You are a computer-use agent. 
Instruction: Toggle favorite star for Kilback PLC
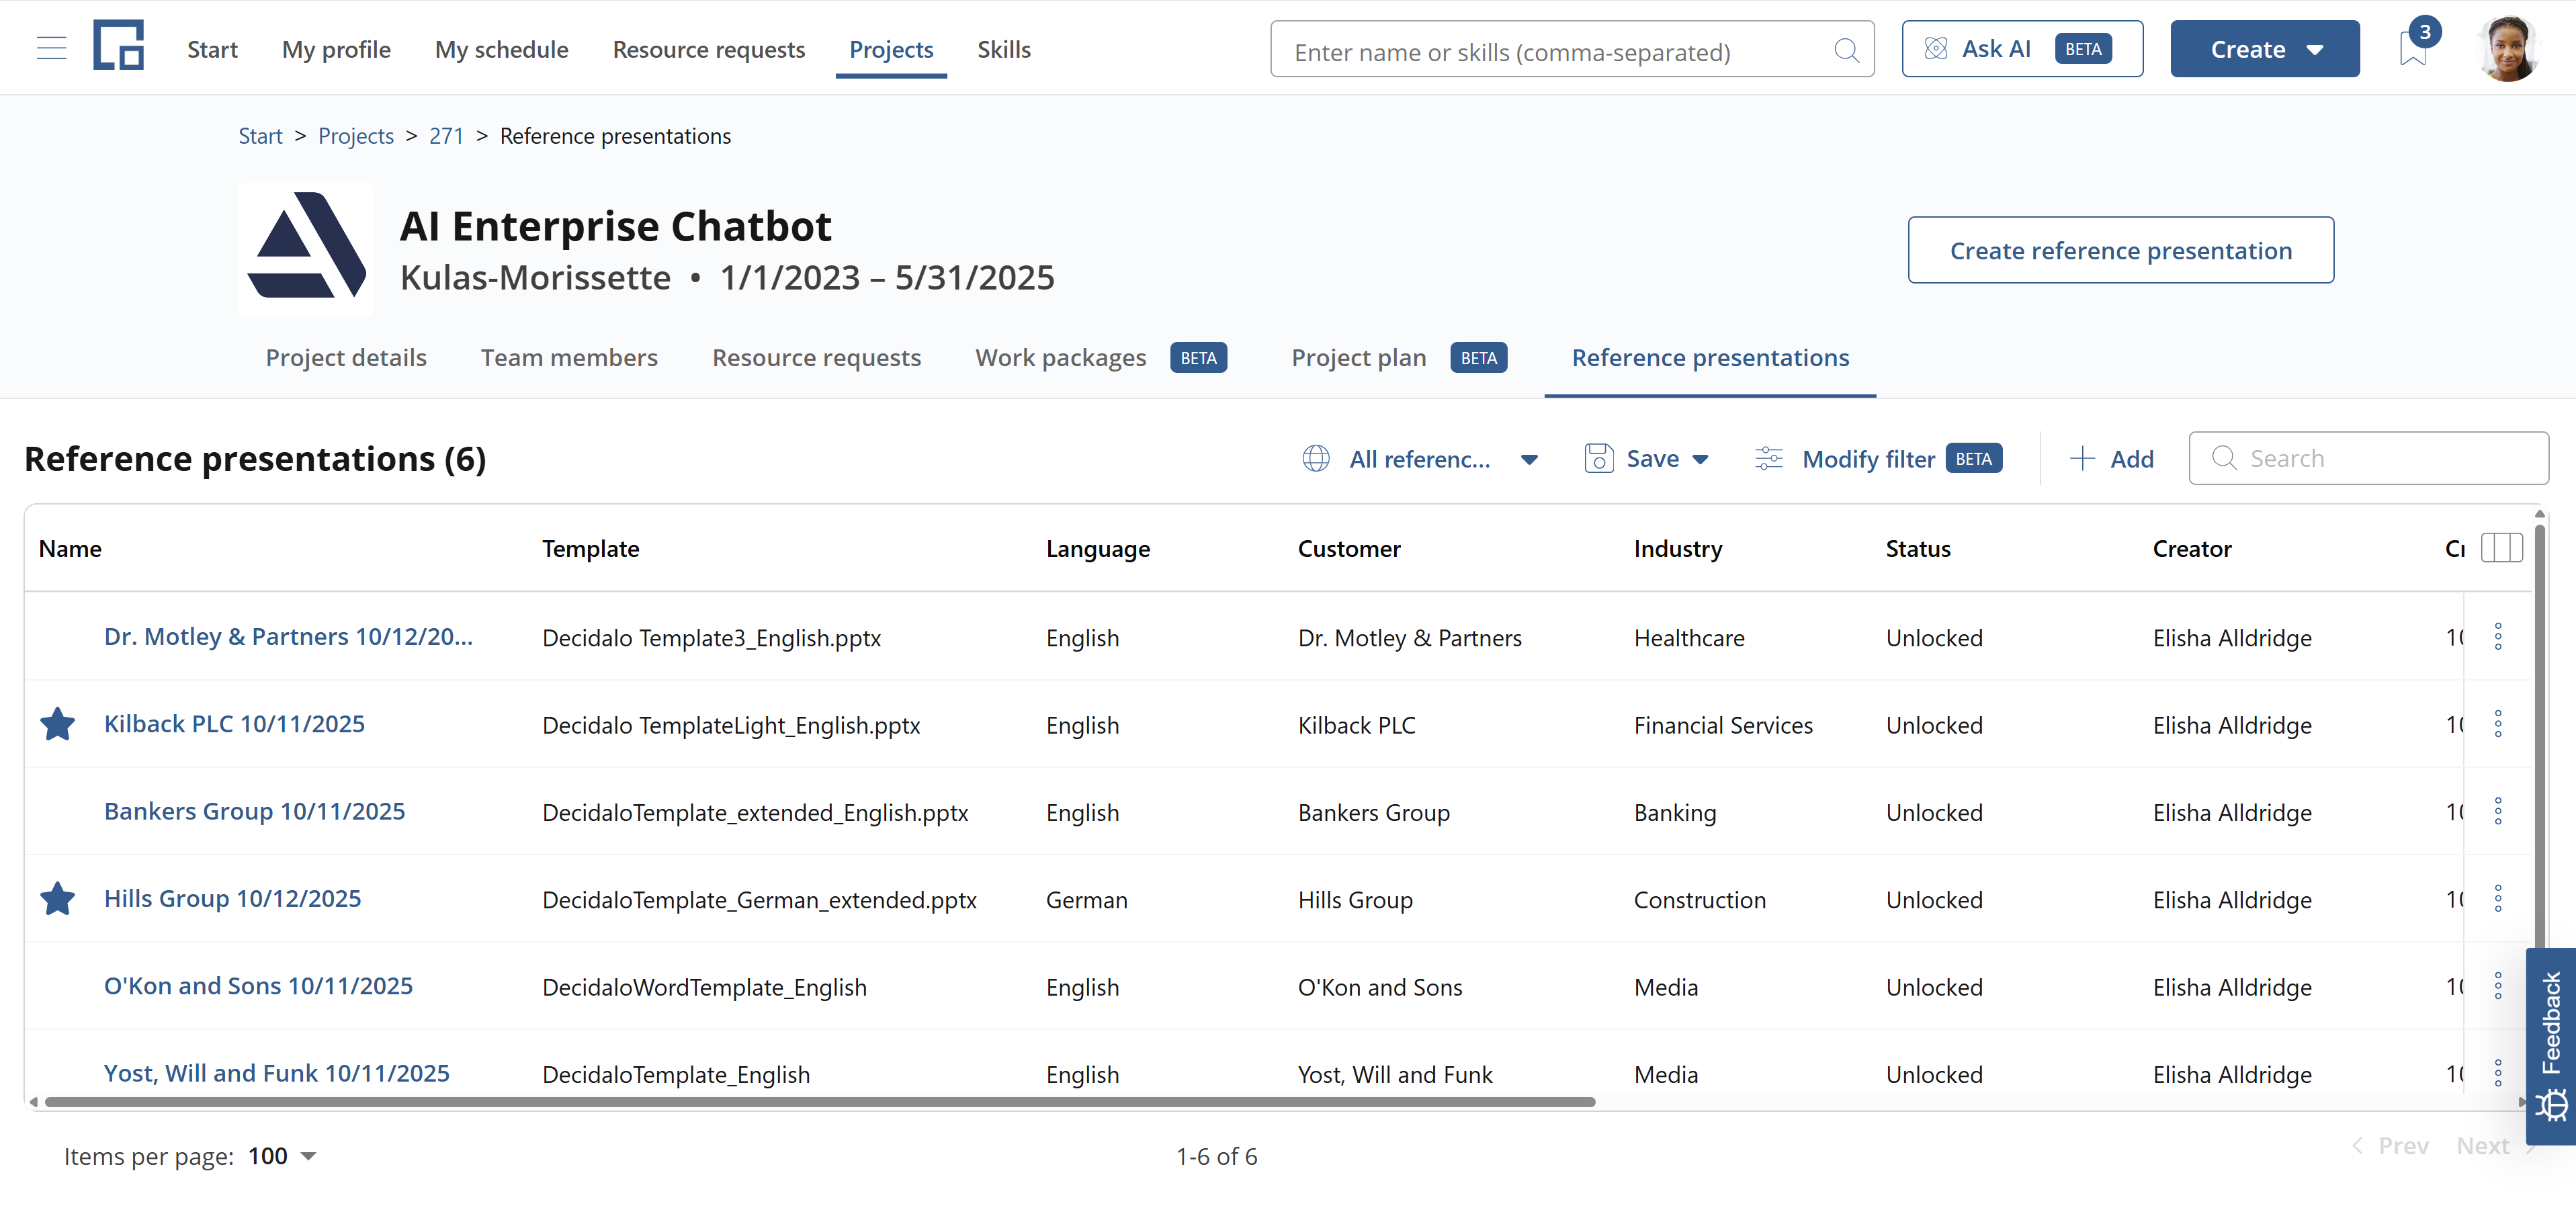(58, 724)
